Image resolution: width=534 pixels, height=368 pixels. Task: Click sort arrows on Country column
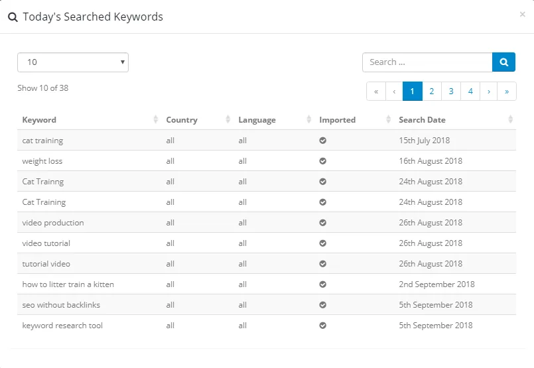click(228, 120)
